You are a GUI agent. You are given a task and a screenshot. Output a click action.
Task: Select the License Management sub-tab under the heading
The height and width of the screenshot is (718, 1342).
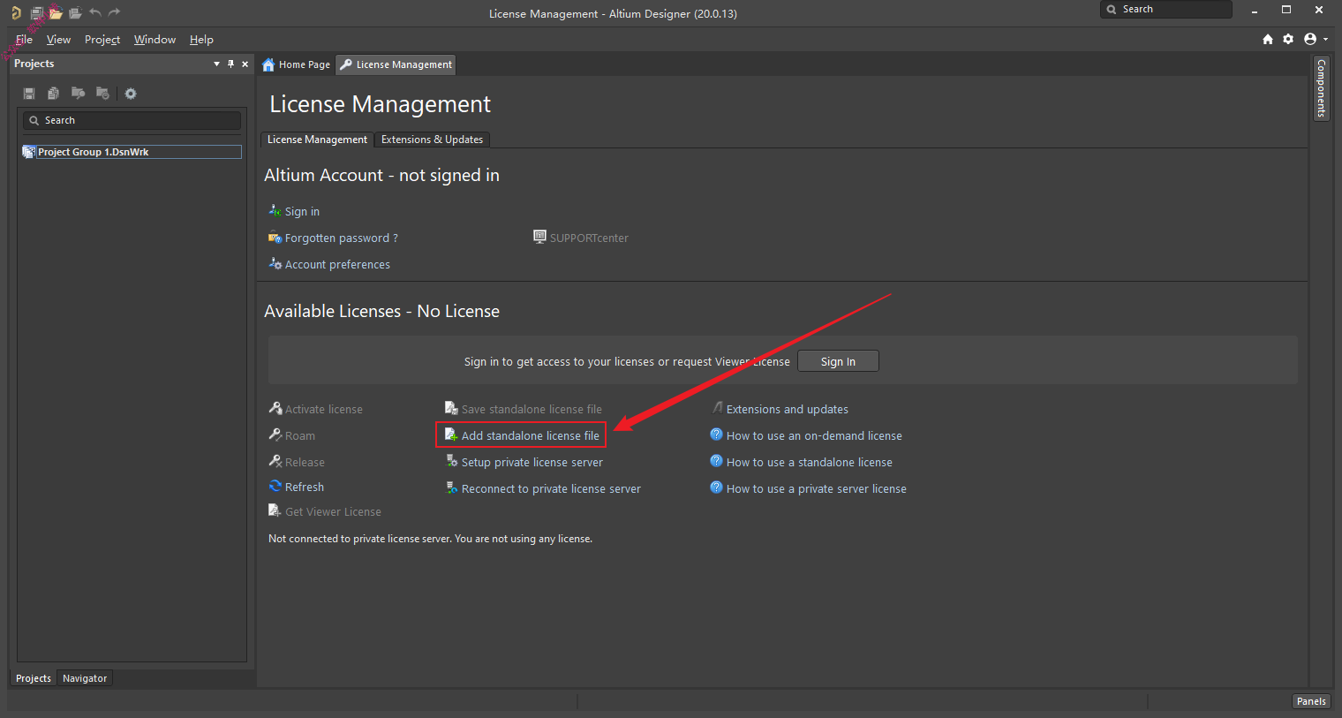point(317,140)
